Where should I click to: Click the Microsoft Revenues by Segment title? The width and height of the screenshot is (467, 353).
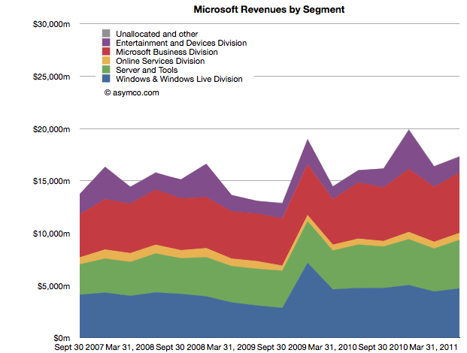(269, 10)
